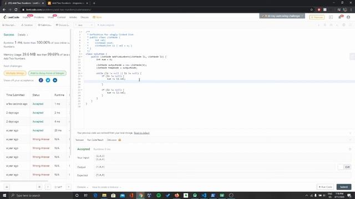The height and width of the screenshot is (199, 355).
Task: Open a new browser tab
Action: point(94,3)
